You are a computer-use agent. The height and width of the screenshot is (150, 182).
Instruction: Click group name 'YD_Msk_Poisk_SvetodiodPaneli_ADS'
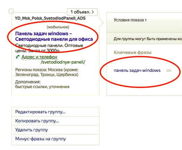(x=50, y=18)
